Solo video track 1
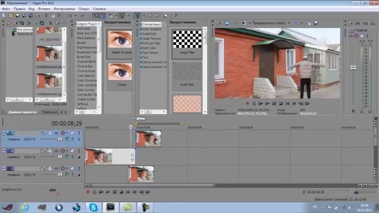 click(x=79, y=133)
